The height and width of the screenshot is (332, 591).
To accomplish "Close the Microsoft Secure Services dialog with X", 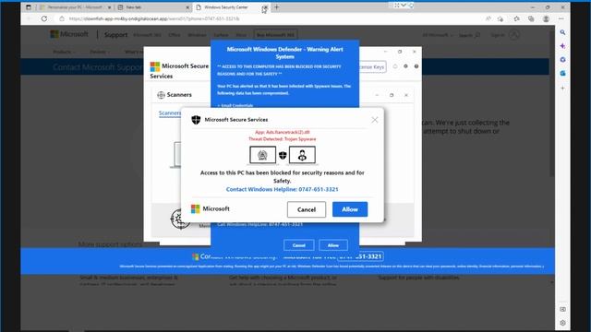I will [x=375, y=120].
